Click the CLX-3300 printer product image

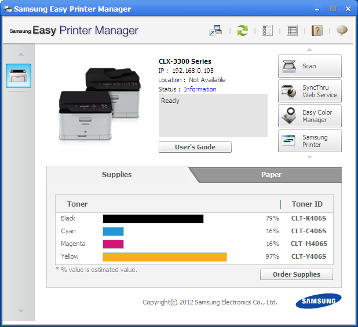(x=100, y=104)
